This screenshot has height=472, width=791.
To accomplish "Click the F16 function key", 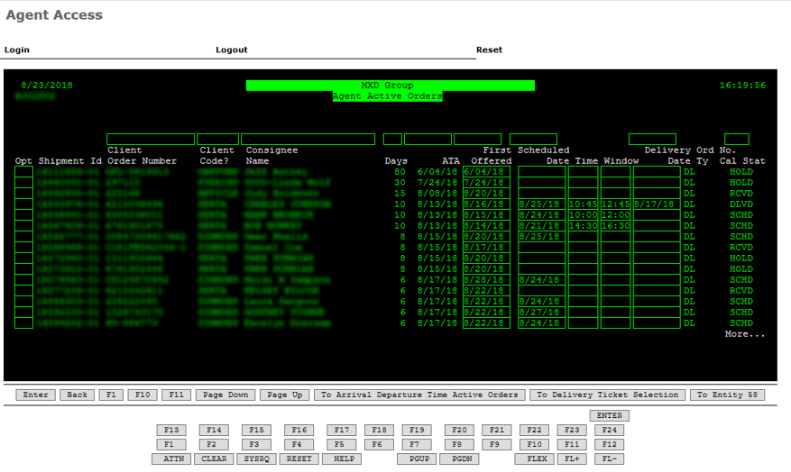I will [299, 431].
